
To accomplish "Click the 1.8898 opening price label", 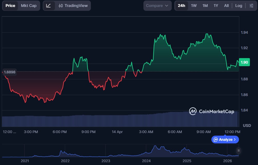I will pos(10,72).
